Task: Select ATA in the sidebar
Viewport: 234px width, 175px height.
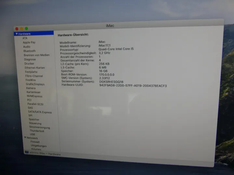Action: click(x=25, y=38)
